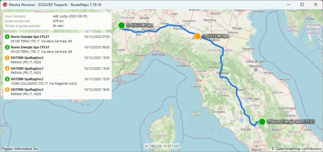This screenshot has width=323, height=152.
Task: Select stop 1 green numbered icon in list
Action: click(x=7, y=37)
